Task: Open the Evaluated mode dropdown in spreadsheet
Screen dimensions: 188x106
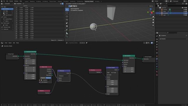Action: pos(9,4)
